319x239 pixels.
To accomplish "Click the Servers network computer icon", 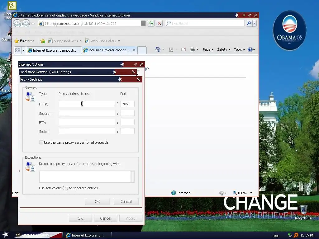I will (x=30, y=97).
